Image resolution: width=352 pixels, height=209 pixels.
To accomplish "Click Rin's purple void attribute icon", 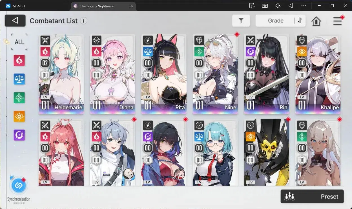I will (x=250, y=52).
